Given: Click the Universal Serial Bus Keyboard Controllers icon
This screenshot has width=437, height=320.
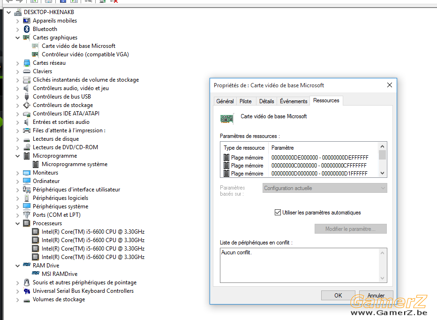Looking at the screenshot, I should [x=27, y=291].
